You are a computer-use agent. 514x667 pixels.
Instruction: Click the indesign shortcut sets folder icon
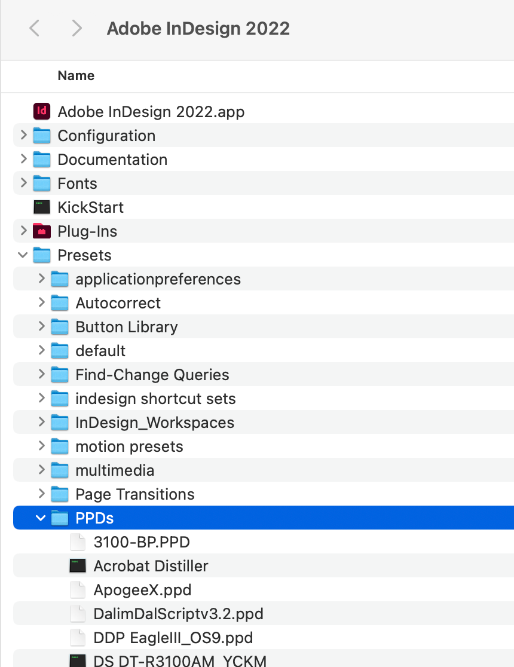[x=60, y=399]
